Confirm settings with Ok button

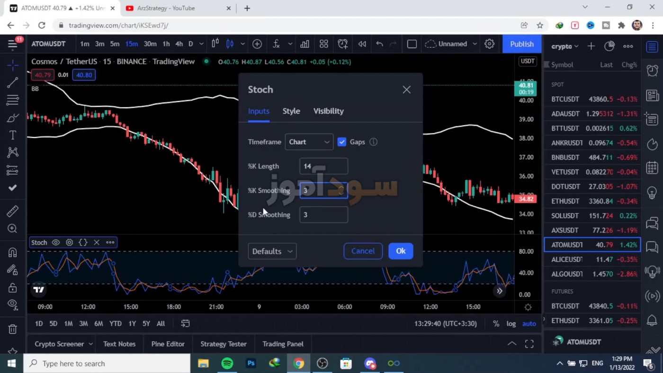401,251
